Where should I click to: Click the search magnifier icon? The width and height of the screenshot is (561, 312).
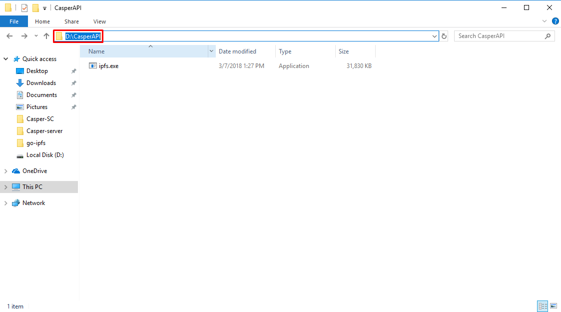(x=548, y=36)
